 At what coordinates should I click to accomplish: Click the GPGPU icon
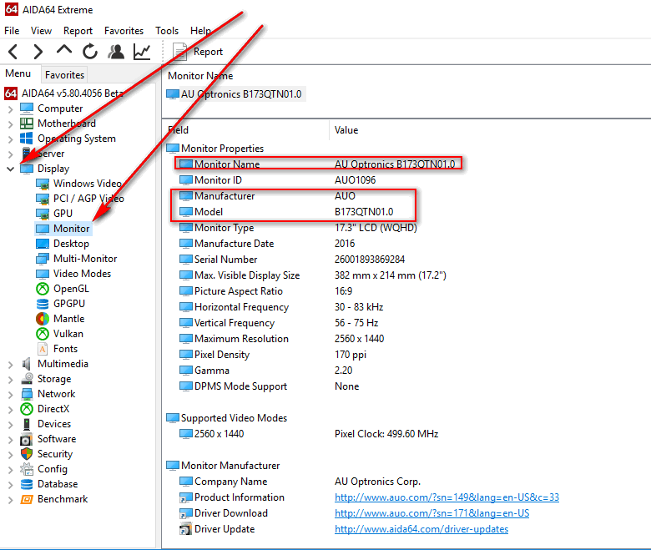click(43, 304)
